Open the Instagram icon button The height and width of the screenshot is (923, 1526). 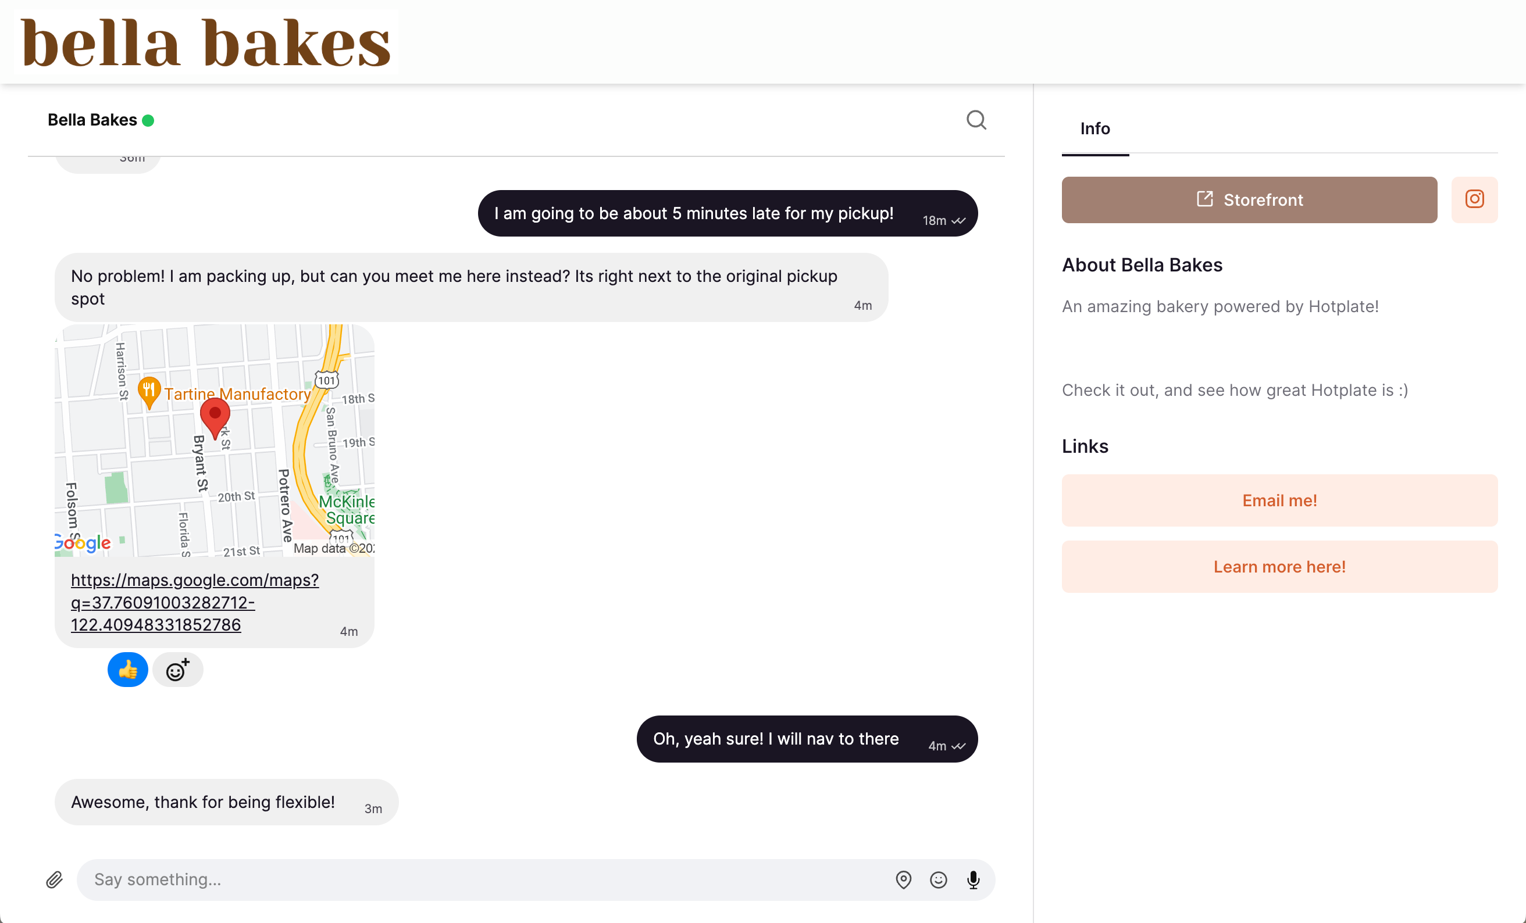click(1474, 199)
